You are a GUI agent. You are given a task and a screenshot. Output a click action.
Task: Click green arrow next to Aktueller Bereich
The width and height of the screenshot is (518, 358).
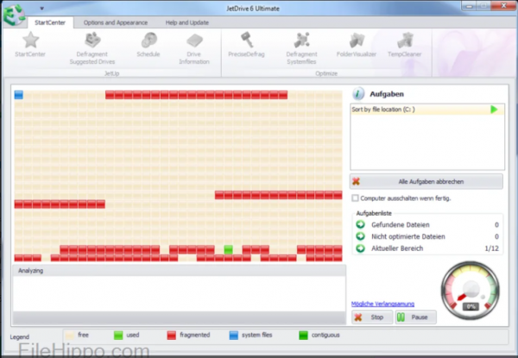(360, 248)
